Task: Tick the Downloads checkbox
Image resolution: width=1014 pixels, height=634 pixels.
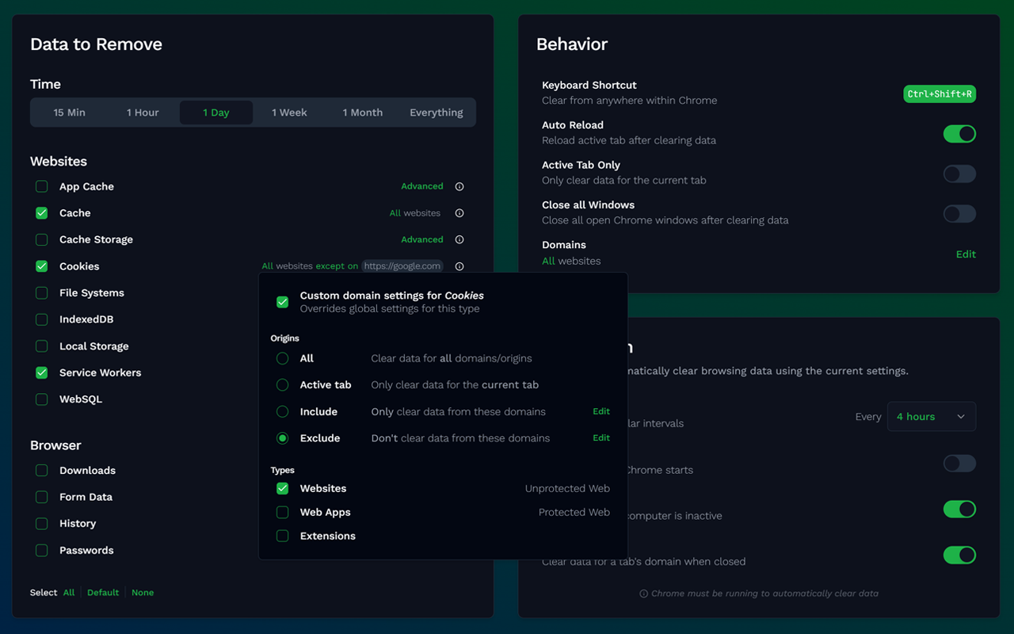Action: point(42,471)
